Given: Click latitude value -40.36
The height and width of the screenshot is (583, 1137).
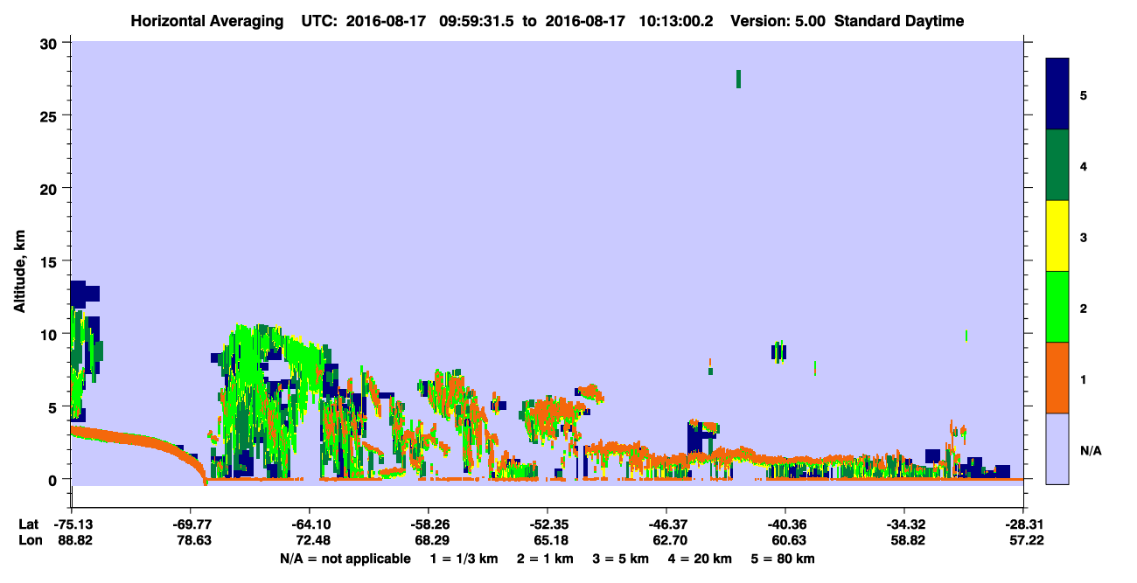Looking at the screenshot, I should [x=785, y=524].
